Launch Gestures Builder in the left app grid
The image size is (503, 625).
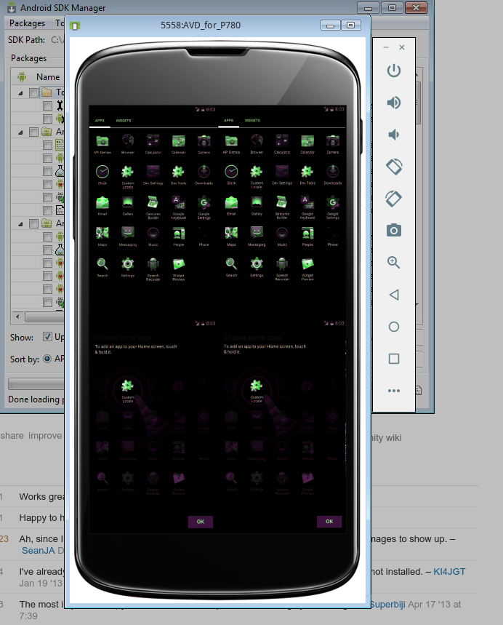point(153,207)
